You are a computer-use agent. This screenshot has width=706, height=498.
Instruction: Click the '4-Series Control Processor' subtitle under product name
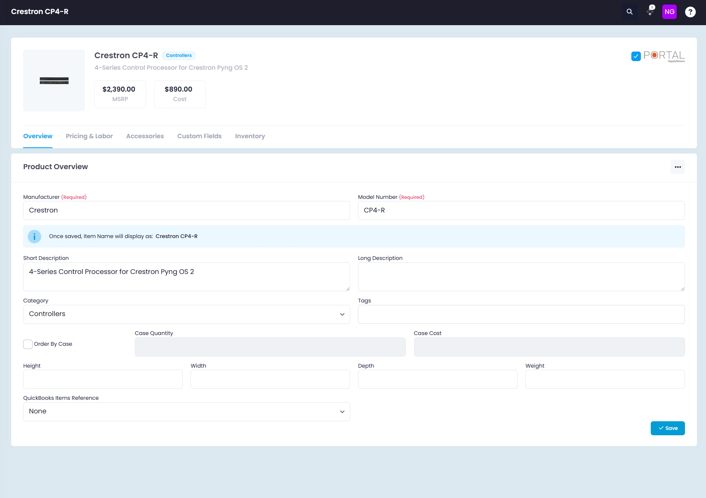(x=171, y=68)
